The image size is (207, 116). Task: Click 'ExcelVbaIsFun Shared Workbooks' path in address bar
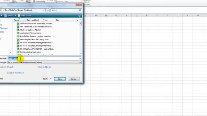19,10
